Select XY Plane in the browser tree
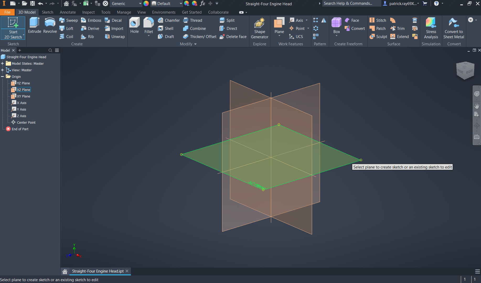Image resolution: width=481 pixels, height=283 pixels. (x=23, y=96)
